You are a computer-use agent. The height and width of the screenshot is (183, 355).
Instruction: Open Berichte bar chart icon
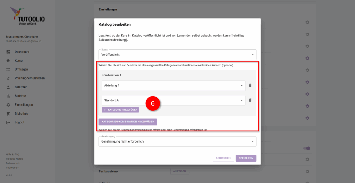pos(8,96)
